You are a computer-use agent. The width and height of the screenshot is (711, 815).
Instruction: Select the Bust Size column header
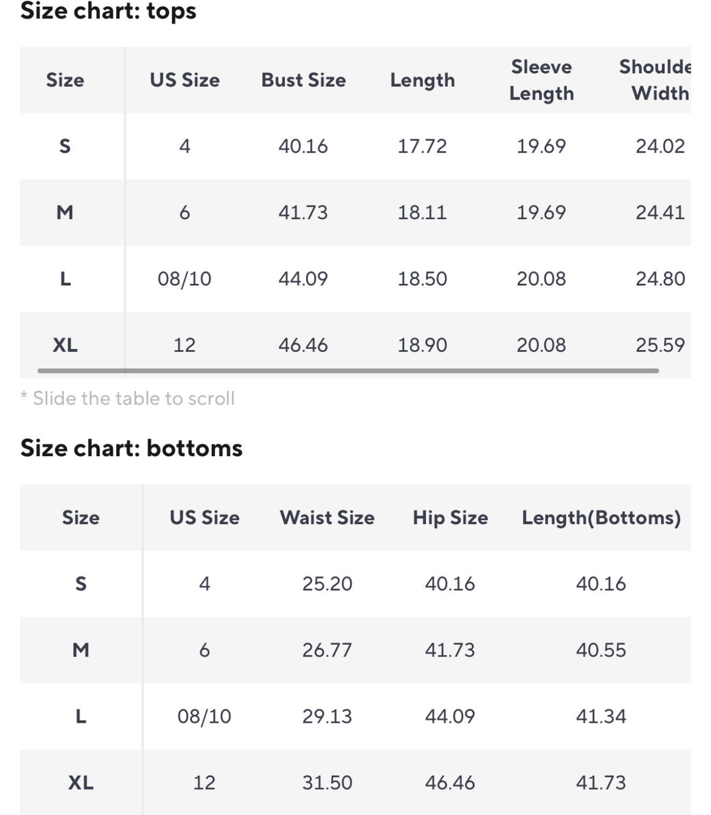303,80
